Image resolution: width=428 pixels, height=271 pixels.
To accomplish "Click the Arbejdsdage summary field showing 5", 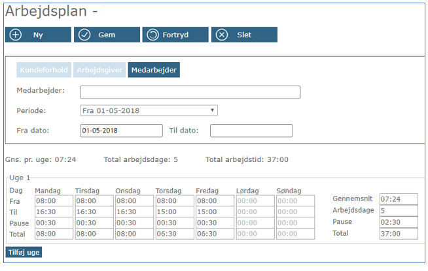I will click(399, 211).
